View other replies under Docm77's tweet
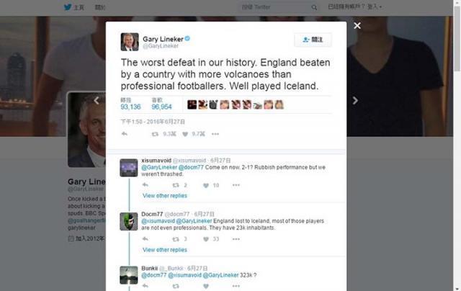Screen dimensions: 461x291 [x=165, y=250]
